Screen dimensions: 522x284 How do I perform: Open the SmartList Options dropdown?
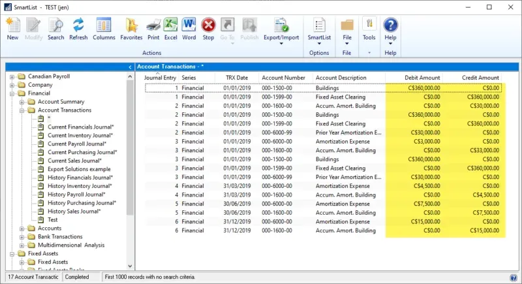(x=319, y=31)
